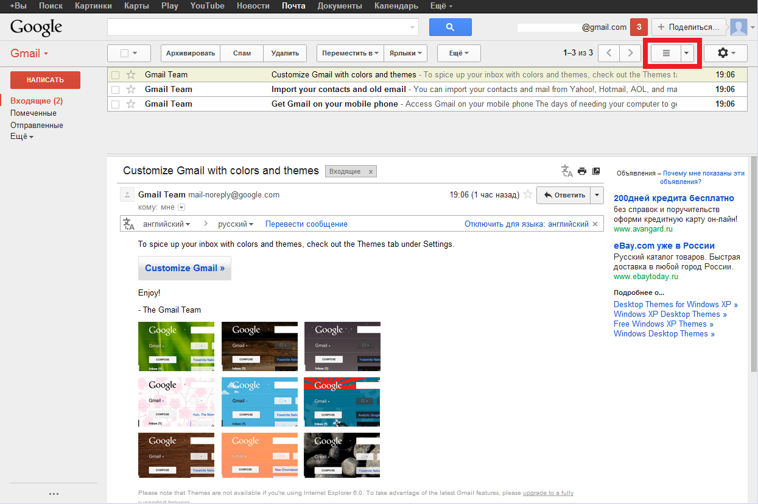Click the Архивировать button

coord(191,53)
